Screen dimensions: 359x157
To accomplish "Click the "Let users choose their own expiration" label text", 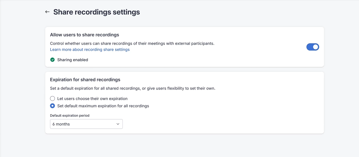I will [92, 99].
